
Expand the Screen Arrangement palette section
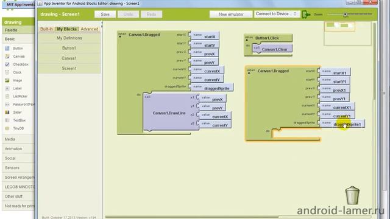pos(18,177)
